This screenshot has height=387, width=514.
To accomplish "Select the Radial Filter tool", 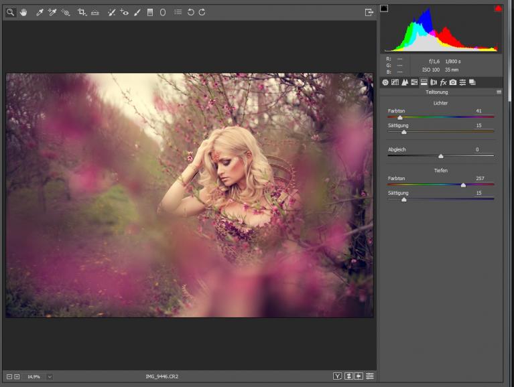I will [163, 13].
